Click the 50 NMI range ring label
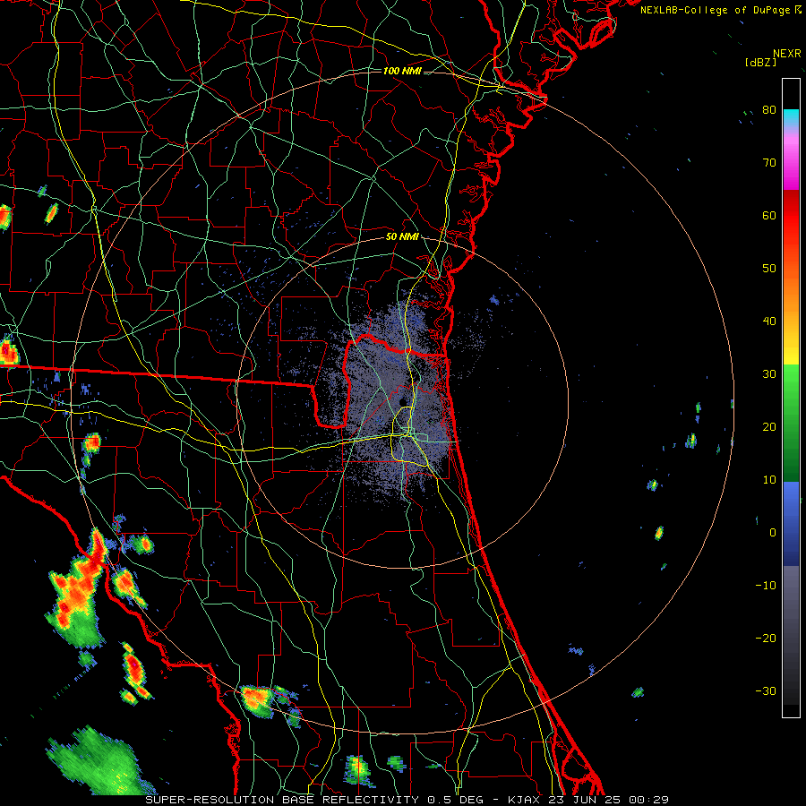 point(402,237)
